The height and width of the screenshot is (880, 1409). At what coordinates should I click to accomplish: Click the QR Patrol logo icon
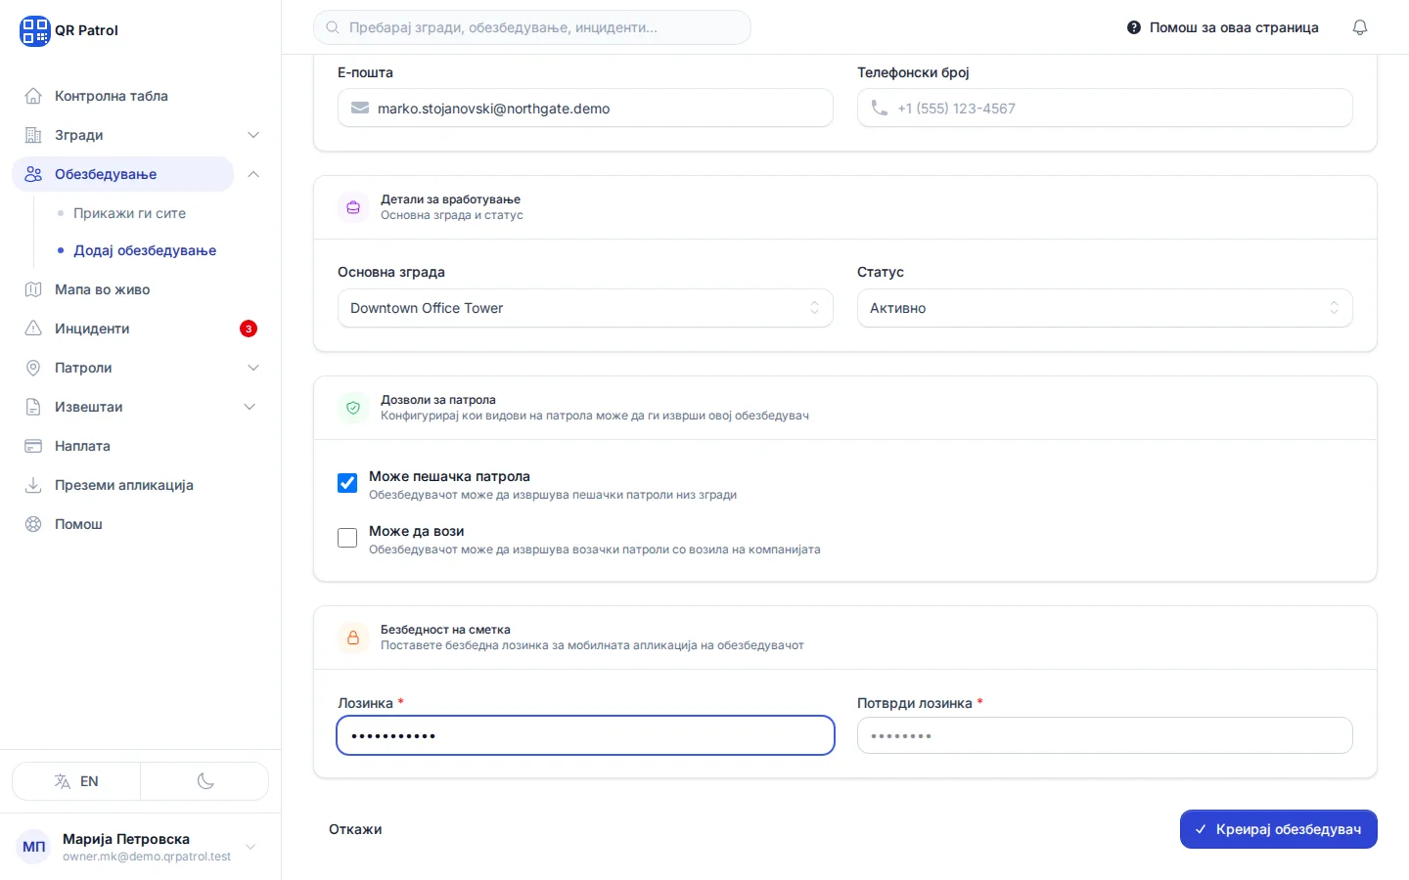pos(34,30)
